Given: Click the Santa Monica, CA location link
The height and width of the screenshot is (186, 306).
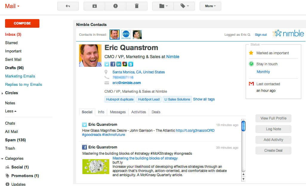Looking at the screenshot, I should [139, 72].
